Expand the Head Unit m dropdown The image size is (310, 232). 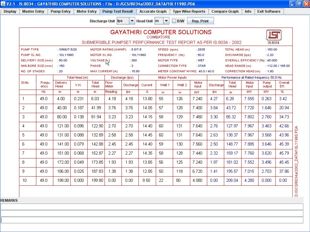point(166,21)
